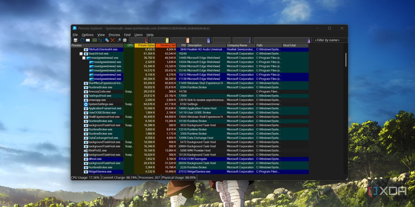Open the Options menu
Viewport: 415px width, 207px height.
pos(88,35)
